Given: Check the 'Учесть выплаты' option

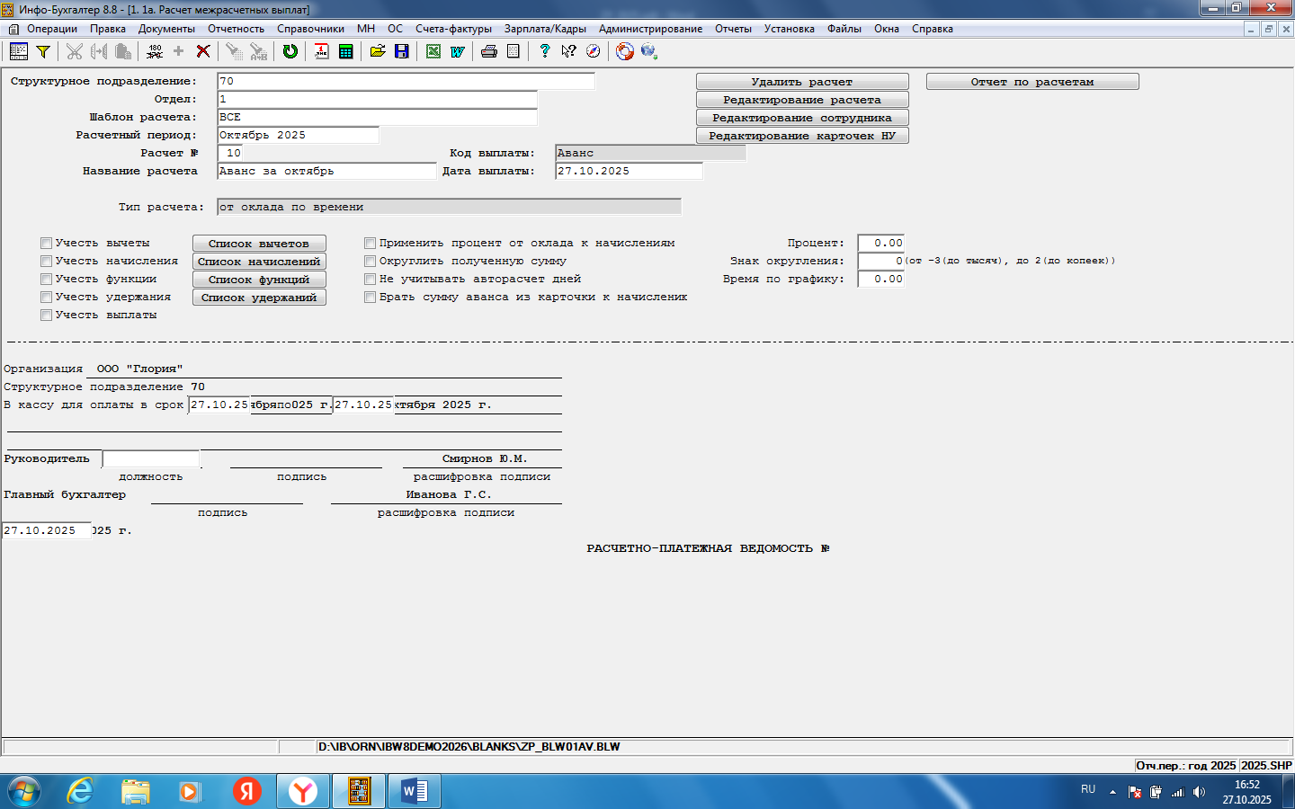Looking at the screenshot, I should (x=46, y=315).
